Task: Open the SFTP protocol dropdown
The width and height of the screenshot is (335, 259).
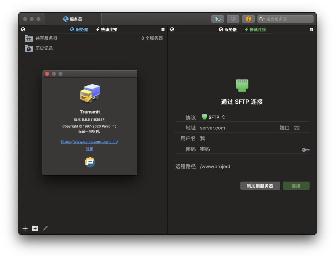Action: pyautogui.click(x=214, y=117)
